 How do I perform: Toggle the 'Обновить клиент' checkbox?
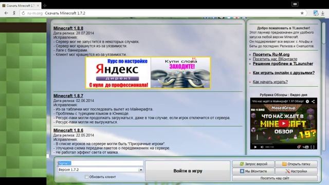pos(86,177)
